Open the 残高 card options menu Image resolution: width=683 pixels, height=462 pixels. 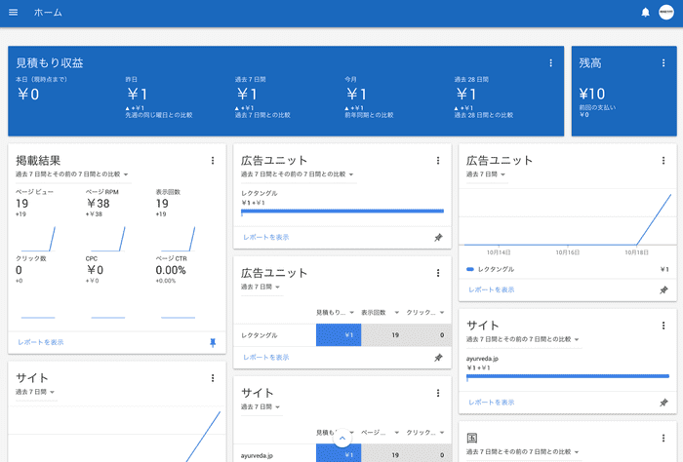pos(663,63)
